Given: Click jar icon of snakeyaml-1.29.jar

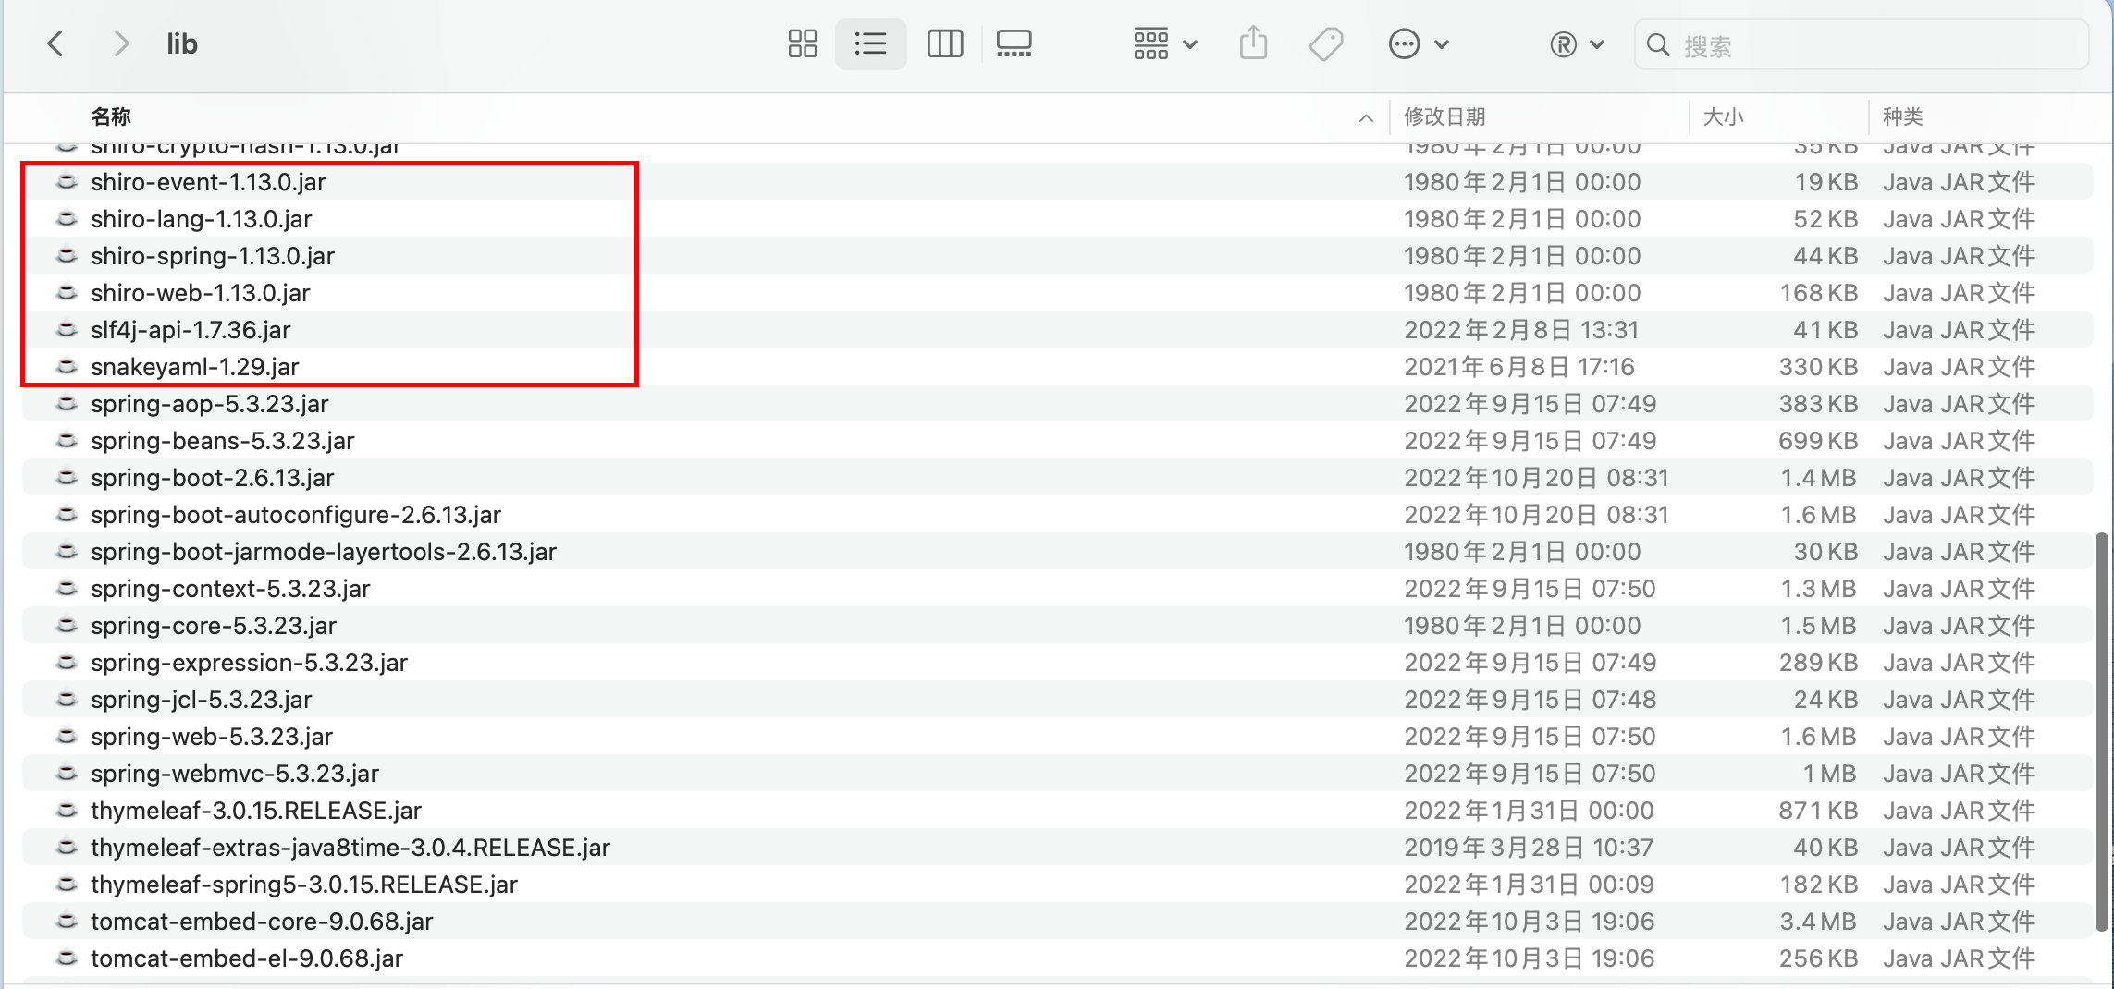Looking at the screenshot, I should coord(67,366).
